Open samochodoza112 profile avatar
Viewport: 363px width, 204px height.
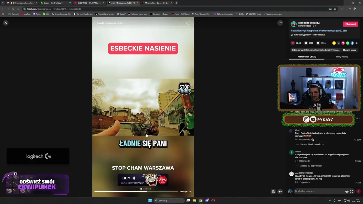click(294, 24)
